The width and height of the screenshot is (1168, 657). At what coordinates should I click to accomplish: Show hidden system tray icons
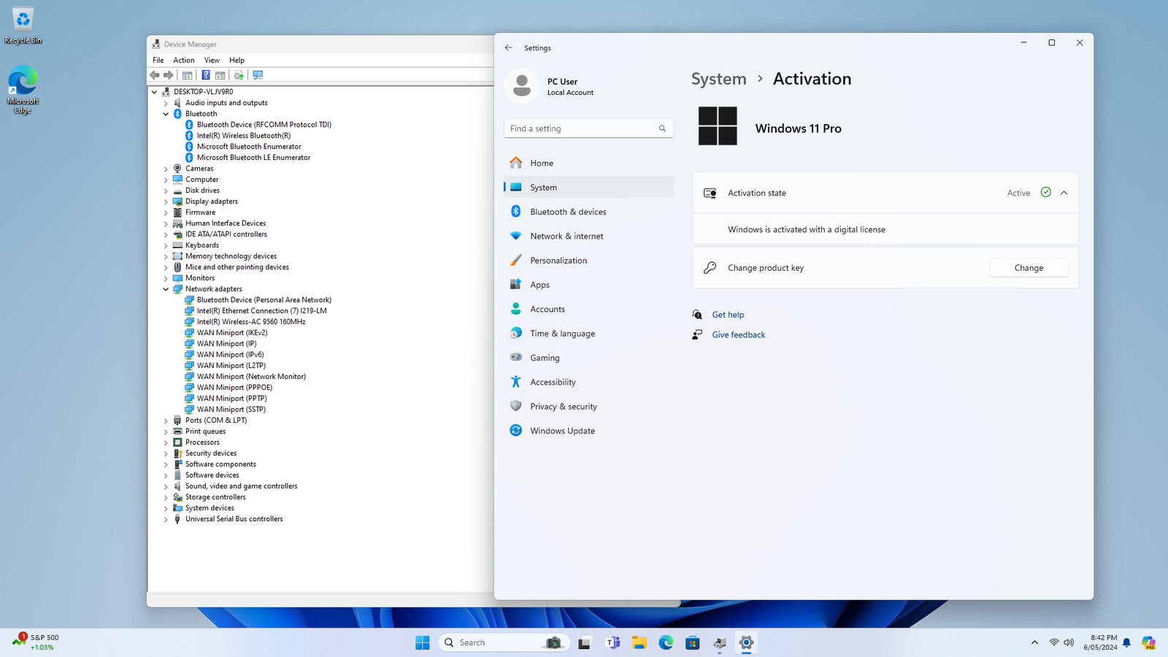click(x=1034, y=642)
